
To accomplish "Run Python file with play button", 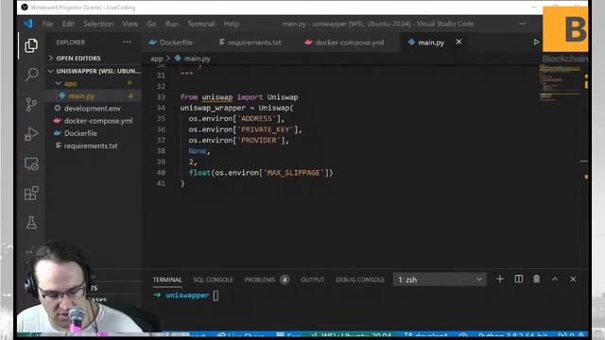I will coord(536,42).
